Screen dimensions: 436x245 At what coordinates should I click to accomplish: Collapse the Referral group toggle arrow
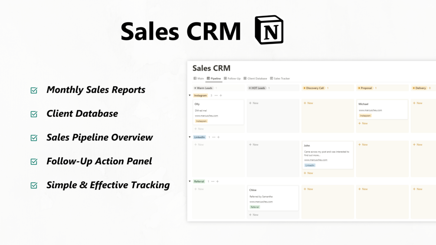(190, 181)
